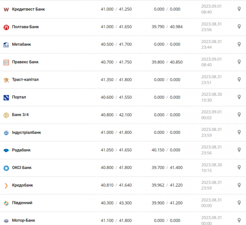This screenshot has height=225, width=246.
Task: Open map pin beside Траст-капітал row
Action: (239, 80)
